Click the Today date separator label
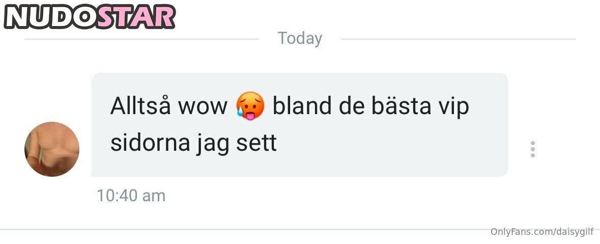 [x=300, y=39]
